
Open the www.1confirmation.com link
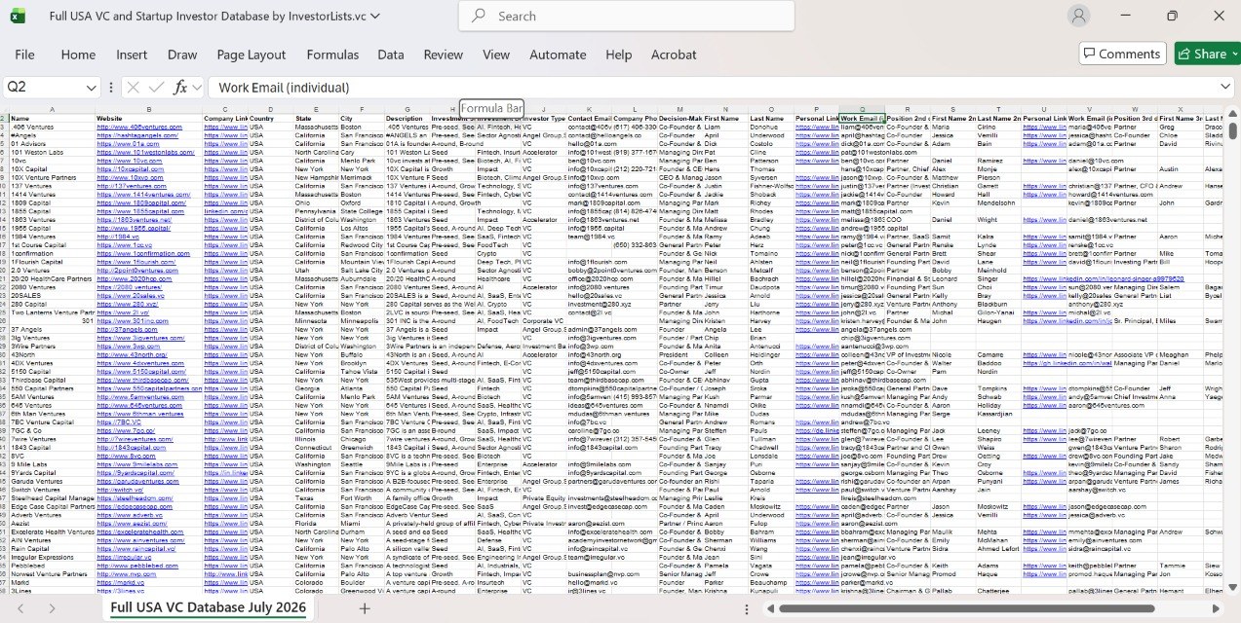(143, 254)
